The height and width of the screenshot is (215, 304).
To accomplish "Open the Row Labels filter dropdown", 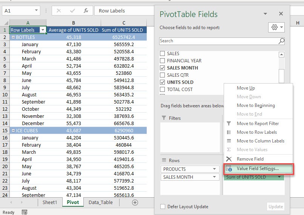I will [x=43, y=30].
